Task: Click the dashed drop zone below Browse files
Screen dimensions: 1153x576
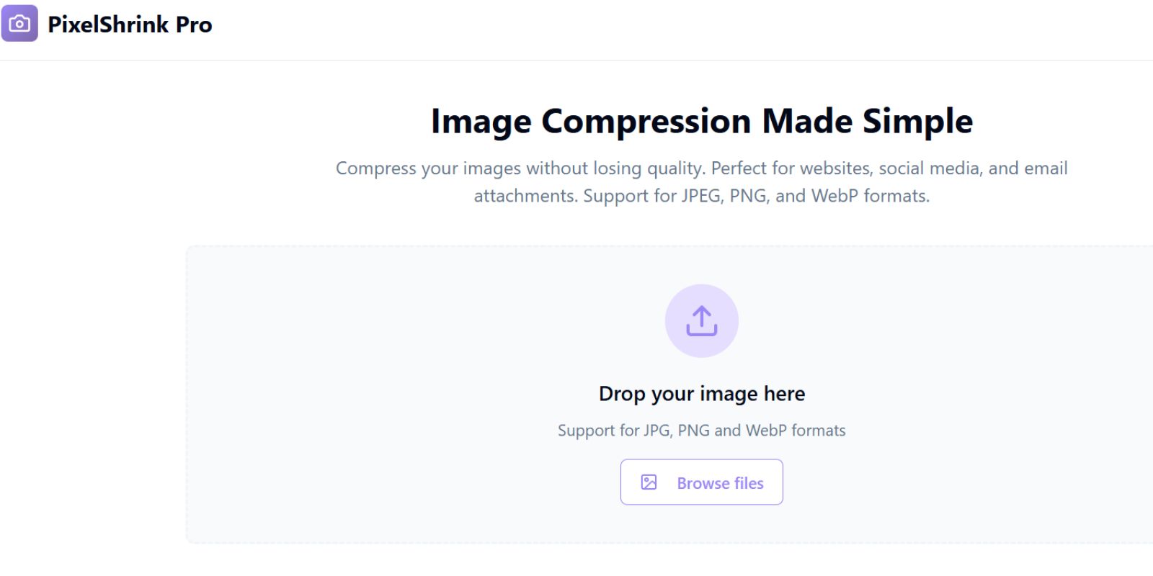Action: 702,524
